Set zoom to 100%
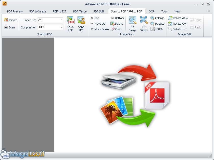Image resolution: width=214 pixels, height=160 pixels. point(157,29)
